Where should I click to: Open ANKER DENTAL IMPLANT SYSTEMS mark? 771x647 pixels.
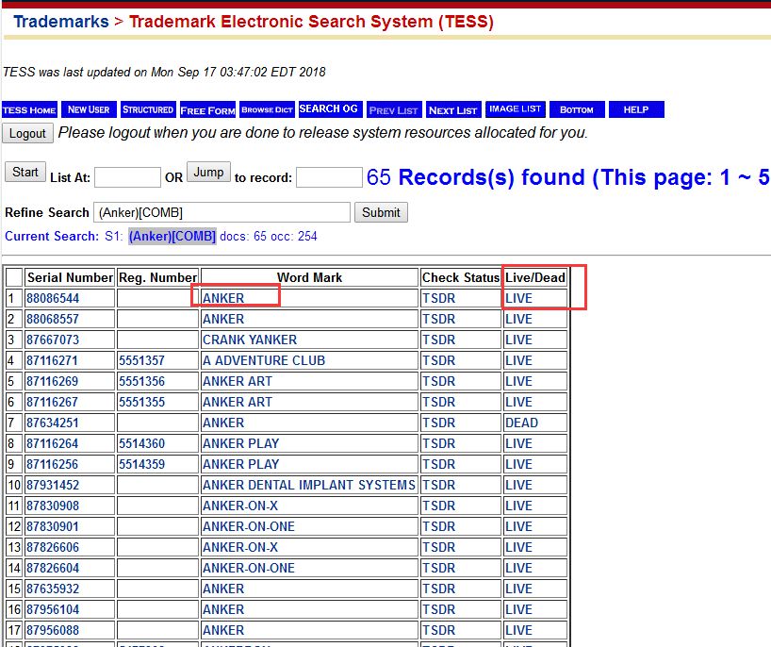pos(309,485)
